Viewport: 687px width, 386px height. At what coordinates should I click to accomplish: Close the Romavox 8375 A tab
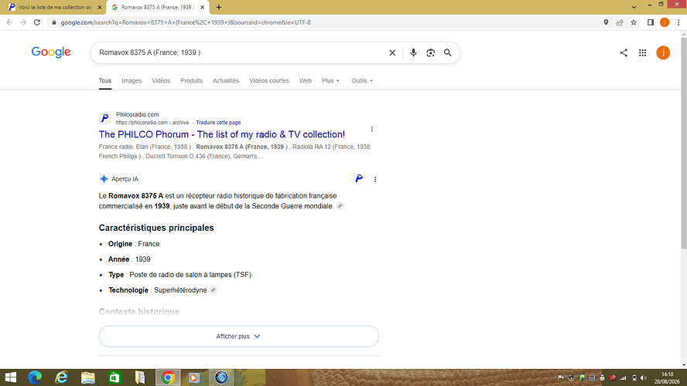[x=203, y=8]
